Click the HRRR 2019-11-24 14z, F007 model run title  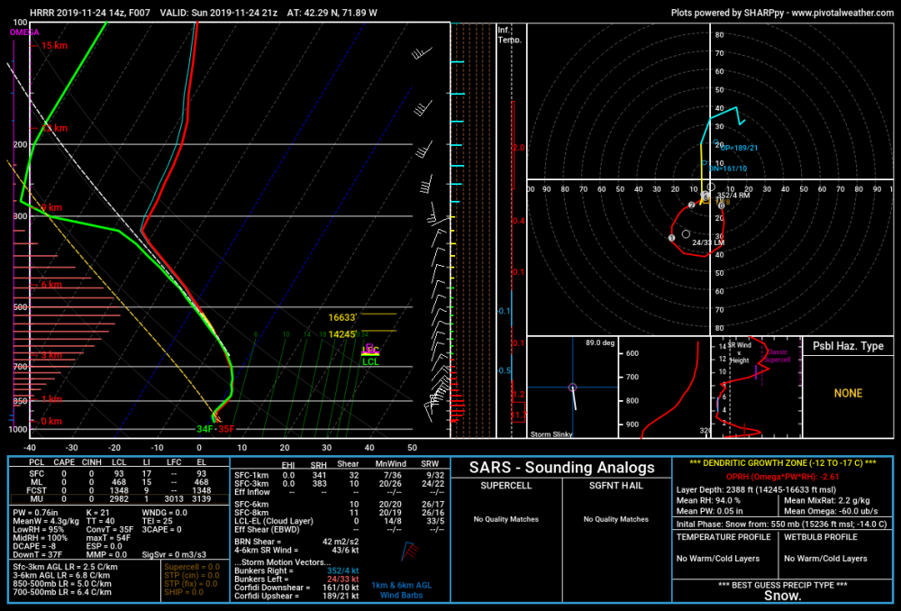coord(89,13)
